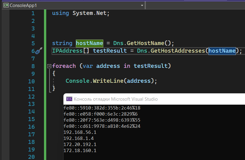Image resolution: width=245 pixels, height=160 pixels.
Task: Click line number 1 in the gutter
Action: [33, 13]
